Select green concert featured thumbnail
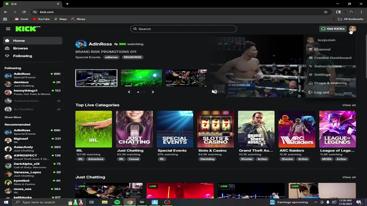 [x=141, y=78]
